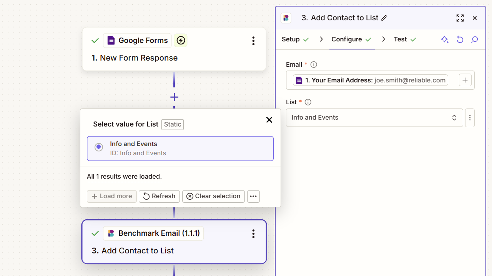Screen dimensions: 492x276
Task: Click the Select value for List heading
Action: 126,124
